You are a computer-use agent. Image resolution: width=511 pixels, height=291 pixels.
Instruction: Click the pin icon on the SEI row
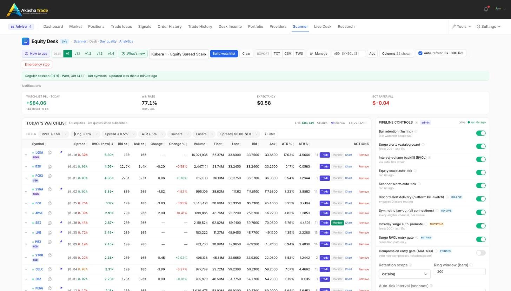[61, 223]
